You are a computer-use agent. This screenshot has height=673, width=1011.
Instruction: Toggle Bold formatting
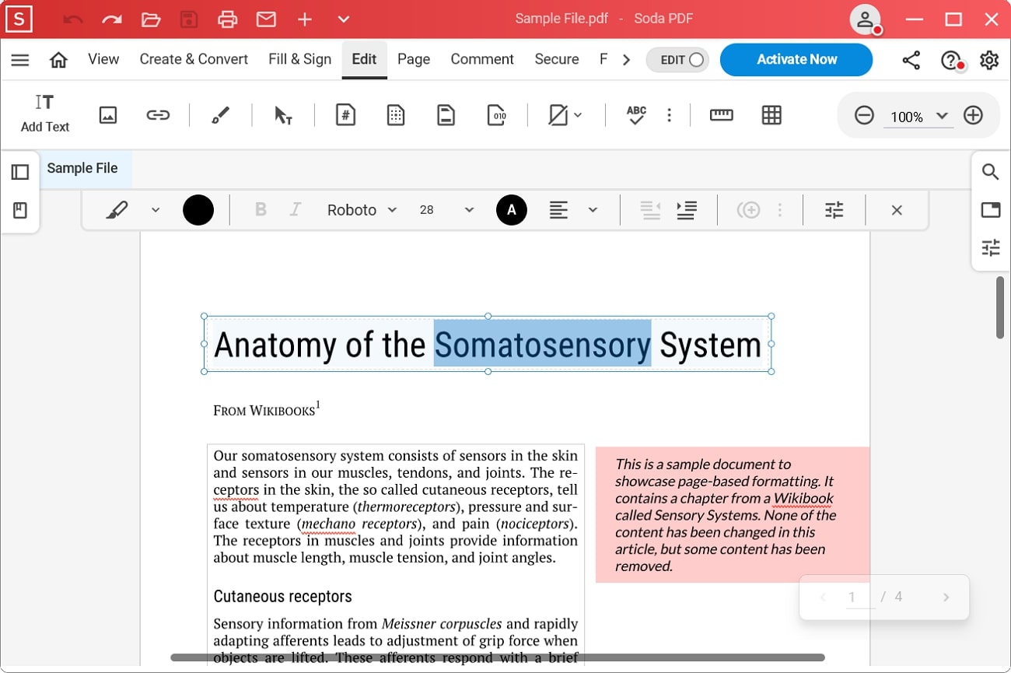tap(261, 210)
